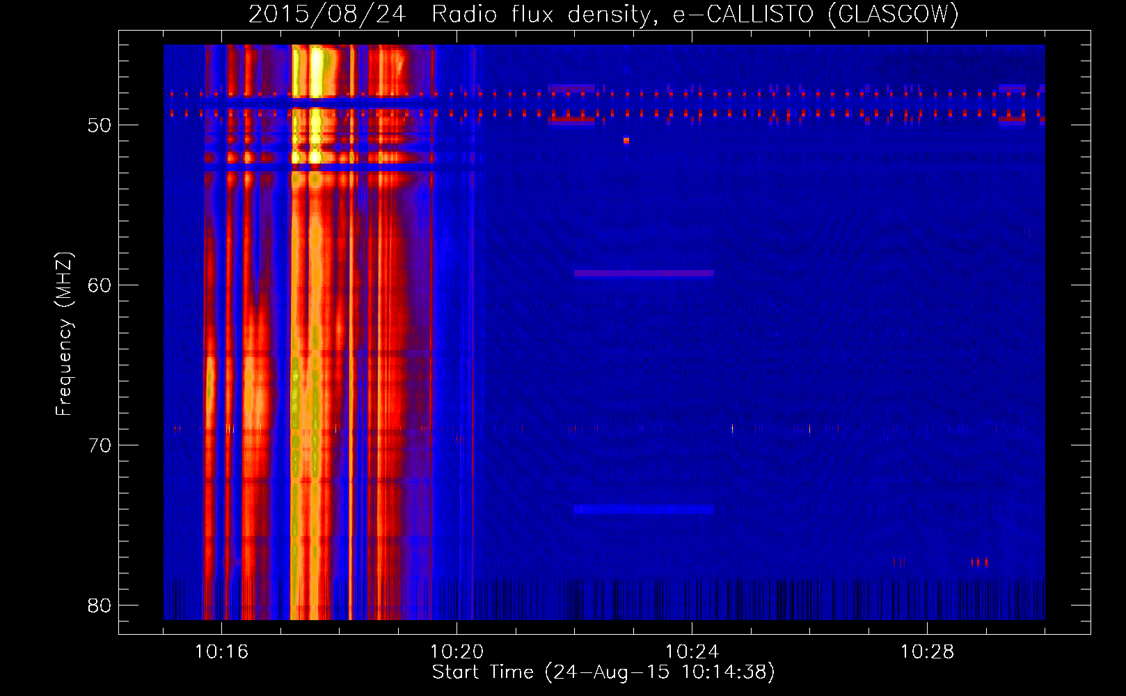The image size is (1126, 696).
Task: Click the purple horizontal band near 59 MHz
Action: click(644, 274)
